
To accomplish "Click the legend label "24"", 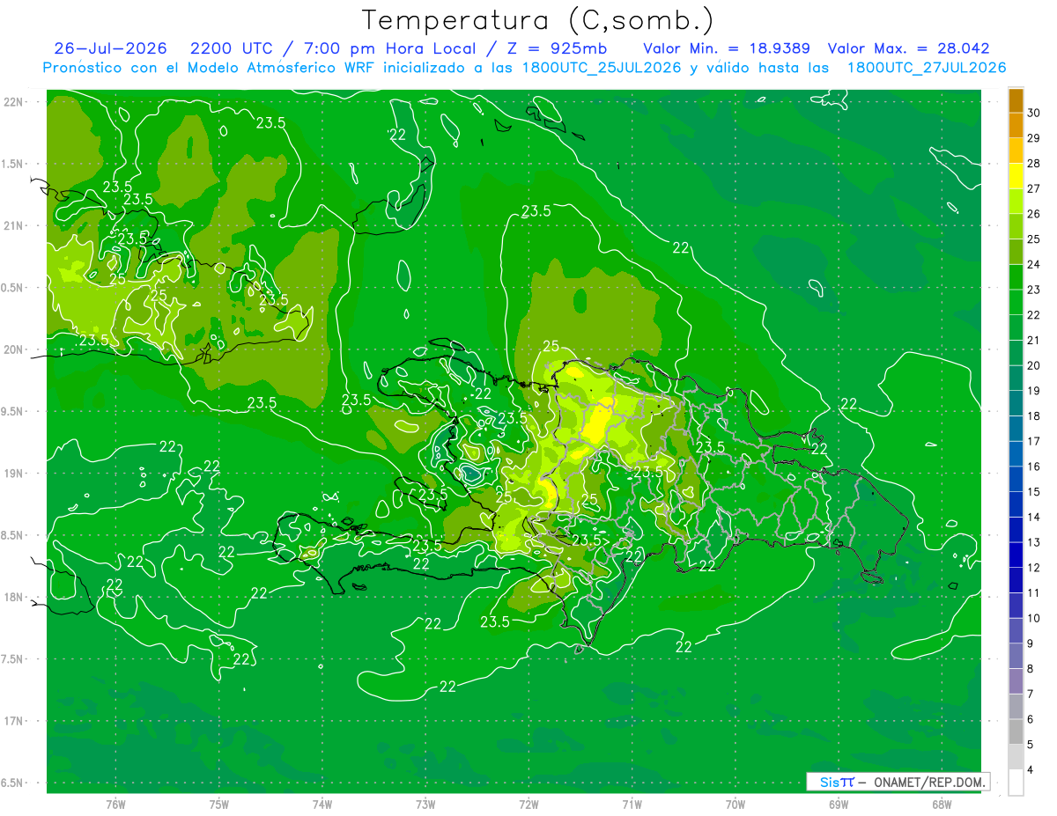I will point(1033,264).
